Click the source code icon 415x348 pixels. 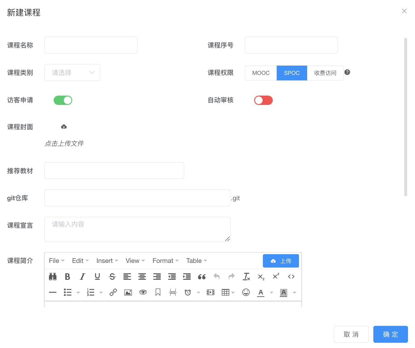(x=291, y=277)
